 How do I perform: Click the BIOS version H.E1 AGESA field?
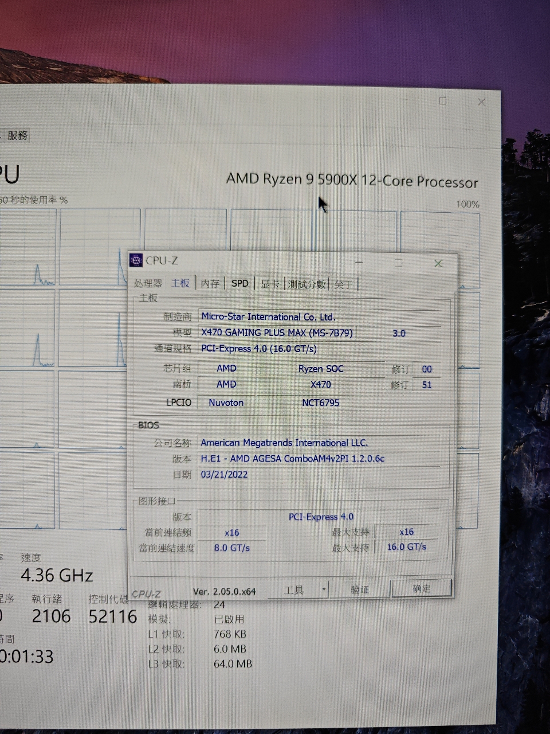click(320, 458)
